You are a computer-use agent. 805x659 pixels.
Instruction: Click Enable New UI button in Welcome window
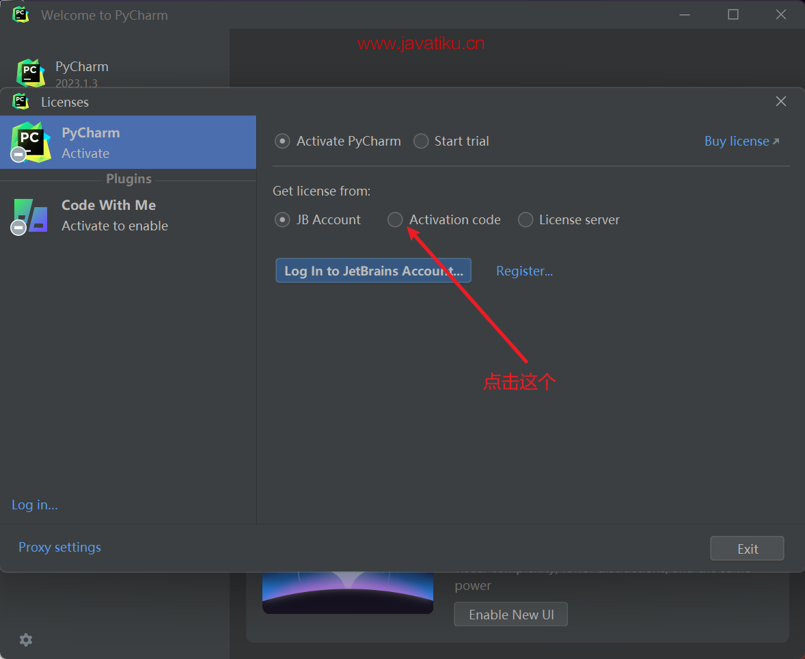[511, 615]
